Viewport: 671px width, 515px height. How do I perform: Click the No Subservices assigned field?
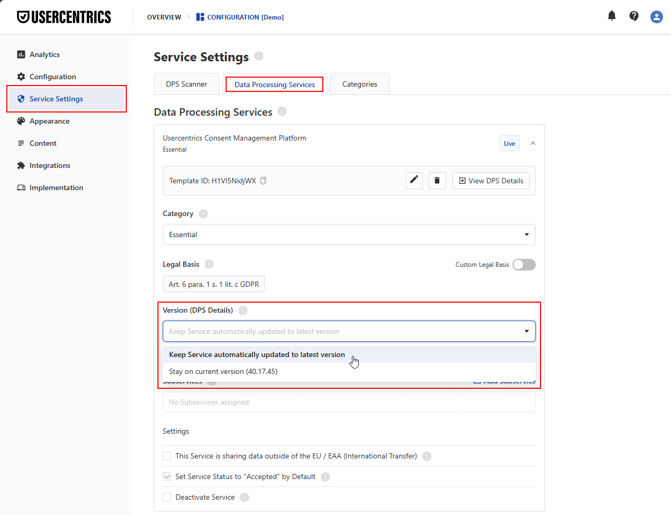[349, 402]
